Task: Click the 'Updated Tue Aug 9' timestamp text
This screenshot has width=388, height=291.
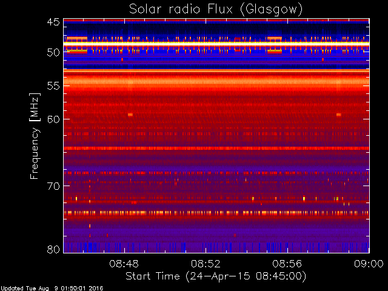Action: click(52, 289)
